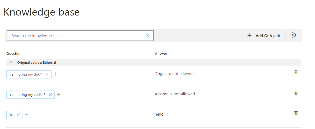Add alternative phrasing to the dog question
This screenshot has width=315, height=129.
tap(55, 74)
